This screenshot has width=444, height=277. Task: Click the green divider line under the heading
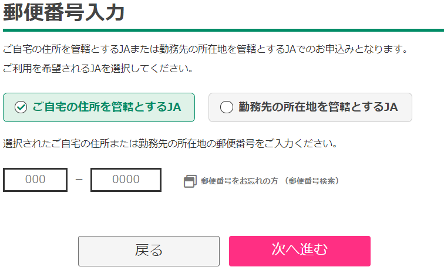(x=222, y=29)
